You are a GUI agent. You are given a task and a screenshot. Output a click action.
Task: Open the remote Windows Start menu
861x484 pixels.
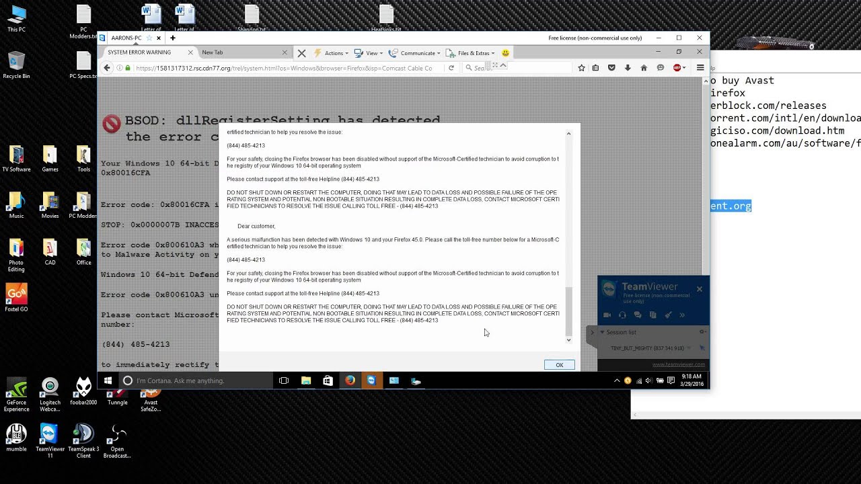click(x=108, y=380)
